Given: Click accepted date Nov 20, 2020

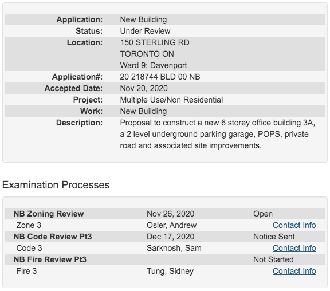Looking at the screenshot, I should tap(144, 88).
